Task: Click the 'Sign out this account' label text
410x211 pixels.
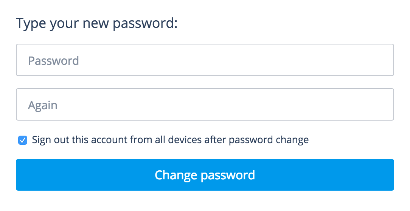Action: tap(170, 140)
